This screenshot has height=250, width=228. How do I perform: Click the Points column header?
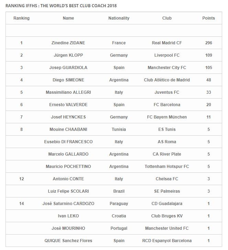(x=208, y=18)
